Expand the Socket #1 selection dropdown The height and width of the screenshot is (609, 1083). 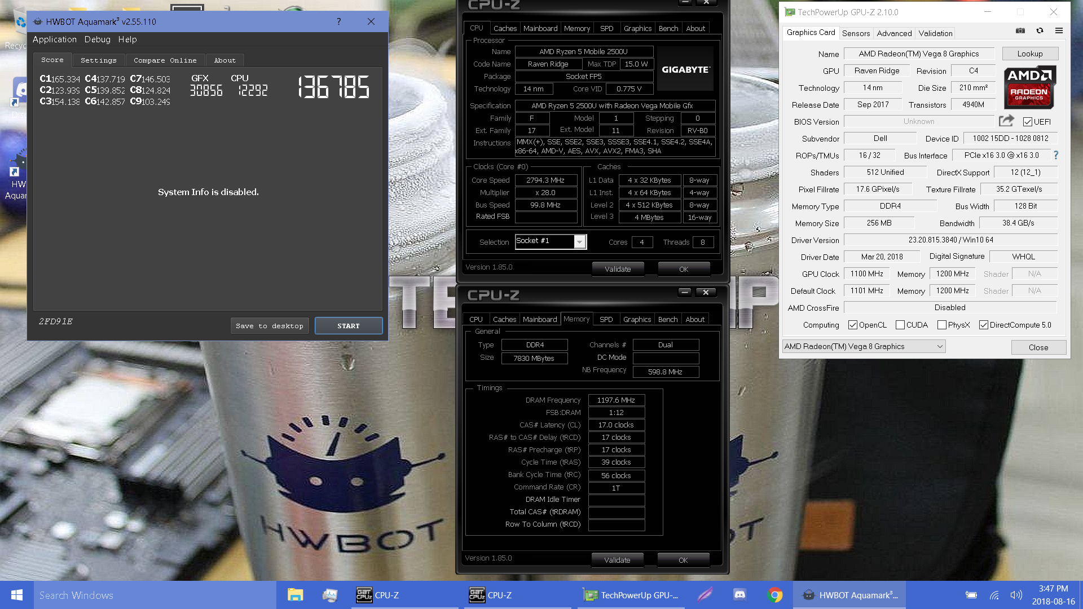[x=580, y=241]
